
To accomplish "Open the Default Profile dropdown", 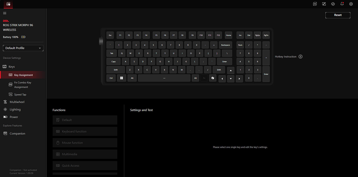I will click(x=23, y=48).
